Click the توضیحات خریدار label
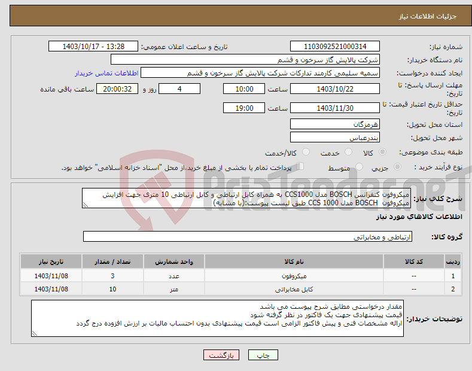 [434, 318]
